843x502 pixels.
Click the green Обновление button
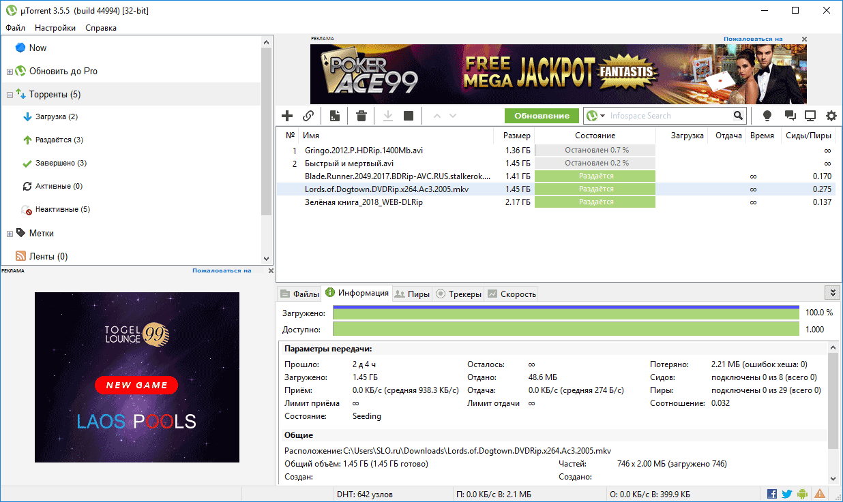[x=542, y=116]
